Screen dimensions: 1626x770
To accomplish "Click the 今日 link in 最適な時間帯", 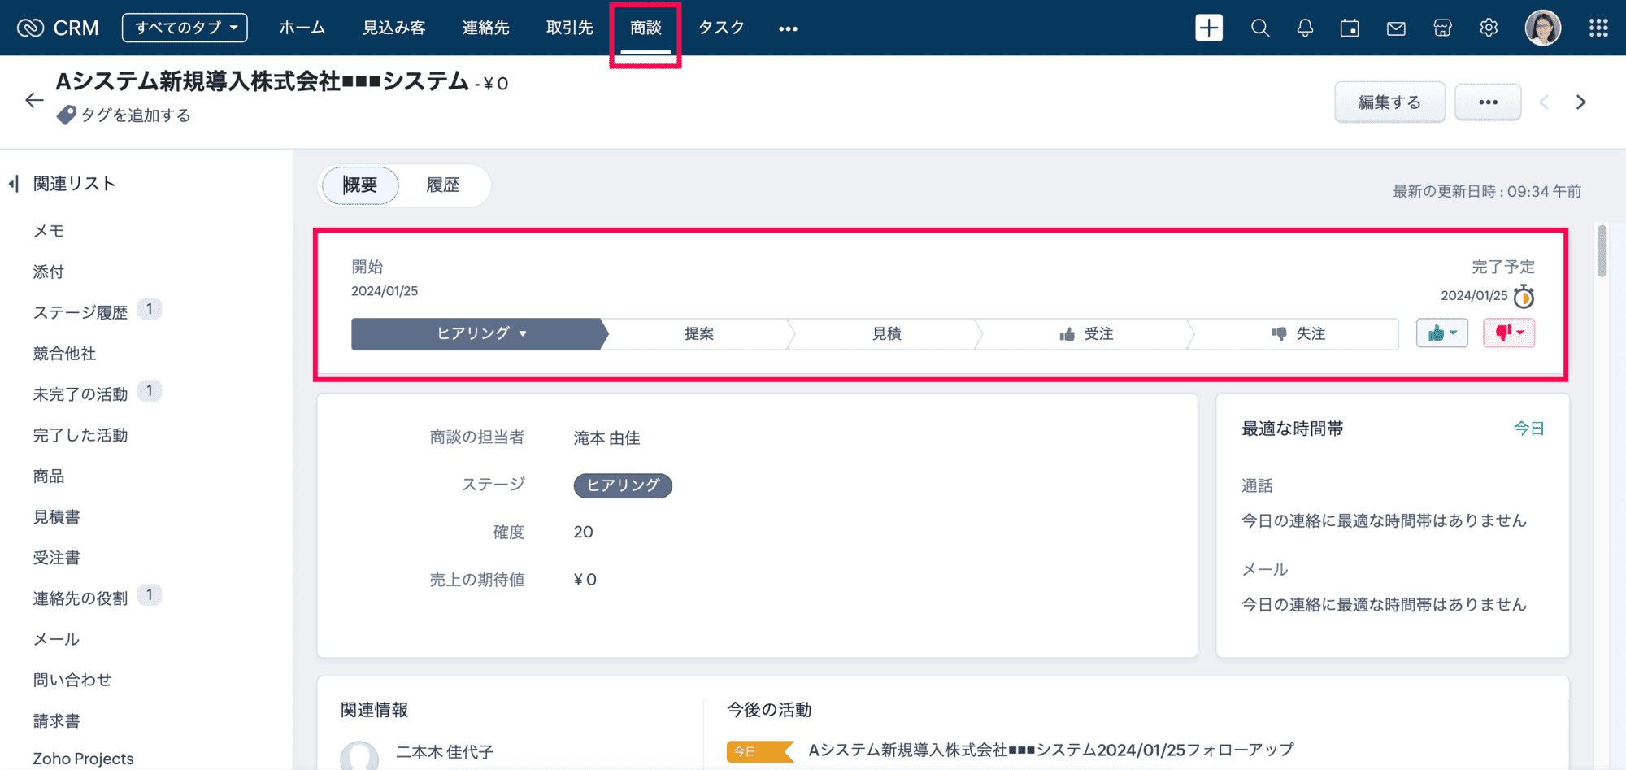I will [1528, 429].
